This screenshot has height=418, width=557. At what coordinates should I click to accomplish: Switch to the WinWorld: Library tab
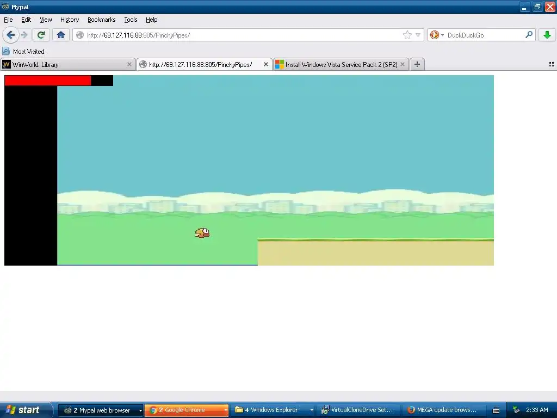[67, 64]
